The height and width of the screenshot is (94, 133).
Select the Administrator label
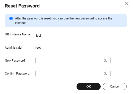pyautogui.click(x=14, y=48)
